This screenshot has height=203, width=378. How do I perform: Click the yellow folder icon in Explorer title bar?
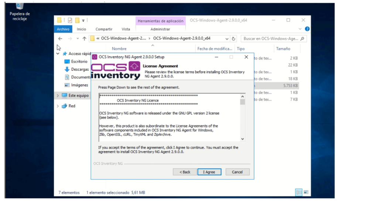tap(59, 20)
